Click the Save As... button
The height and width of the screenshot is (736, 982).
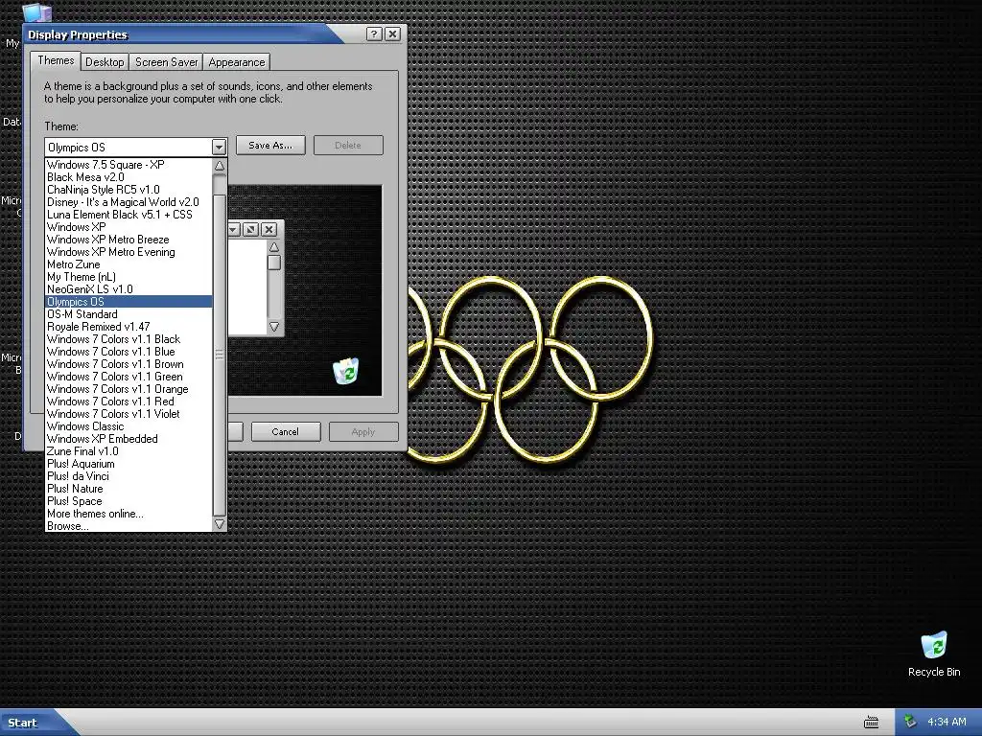coord(270,146)
